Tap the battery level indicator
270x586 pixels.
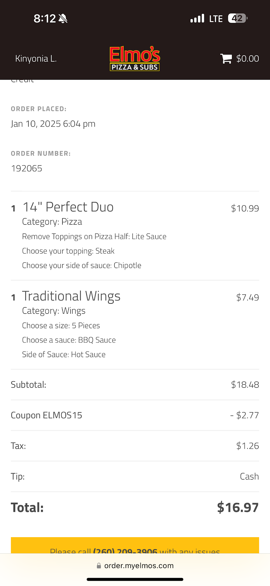point(238,19)
